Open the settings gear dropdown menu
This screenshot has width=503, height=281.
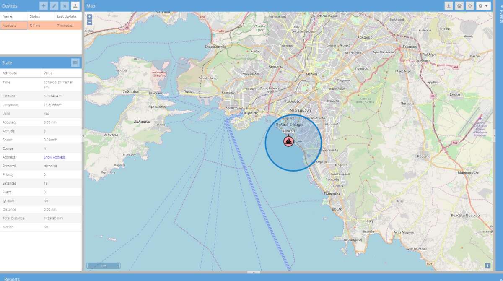(x=483, y=6)
